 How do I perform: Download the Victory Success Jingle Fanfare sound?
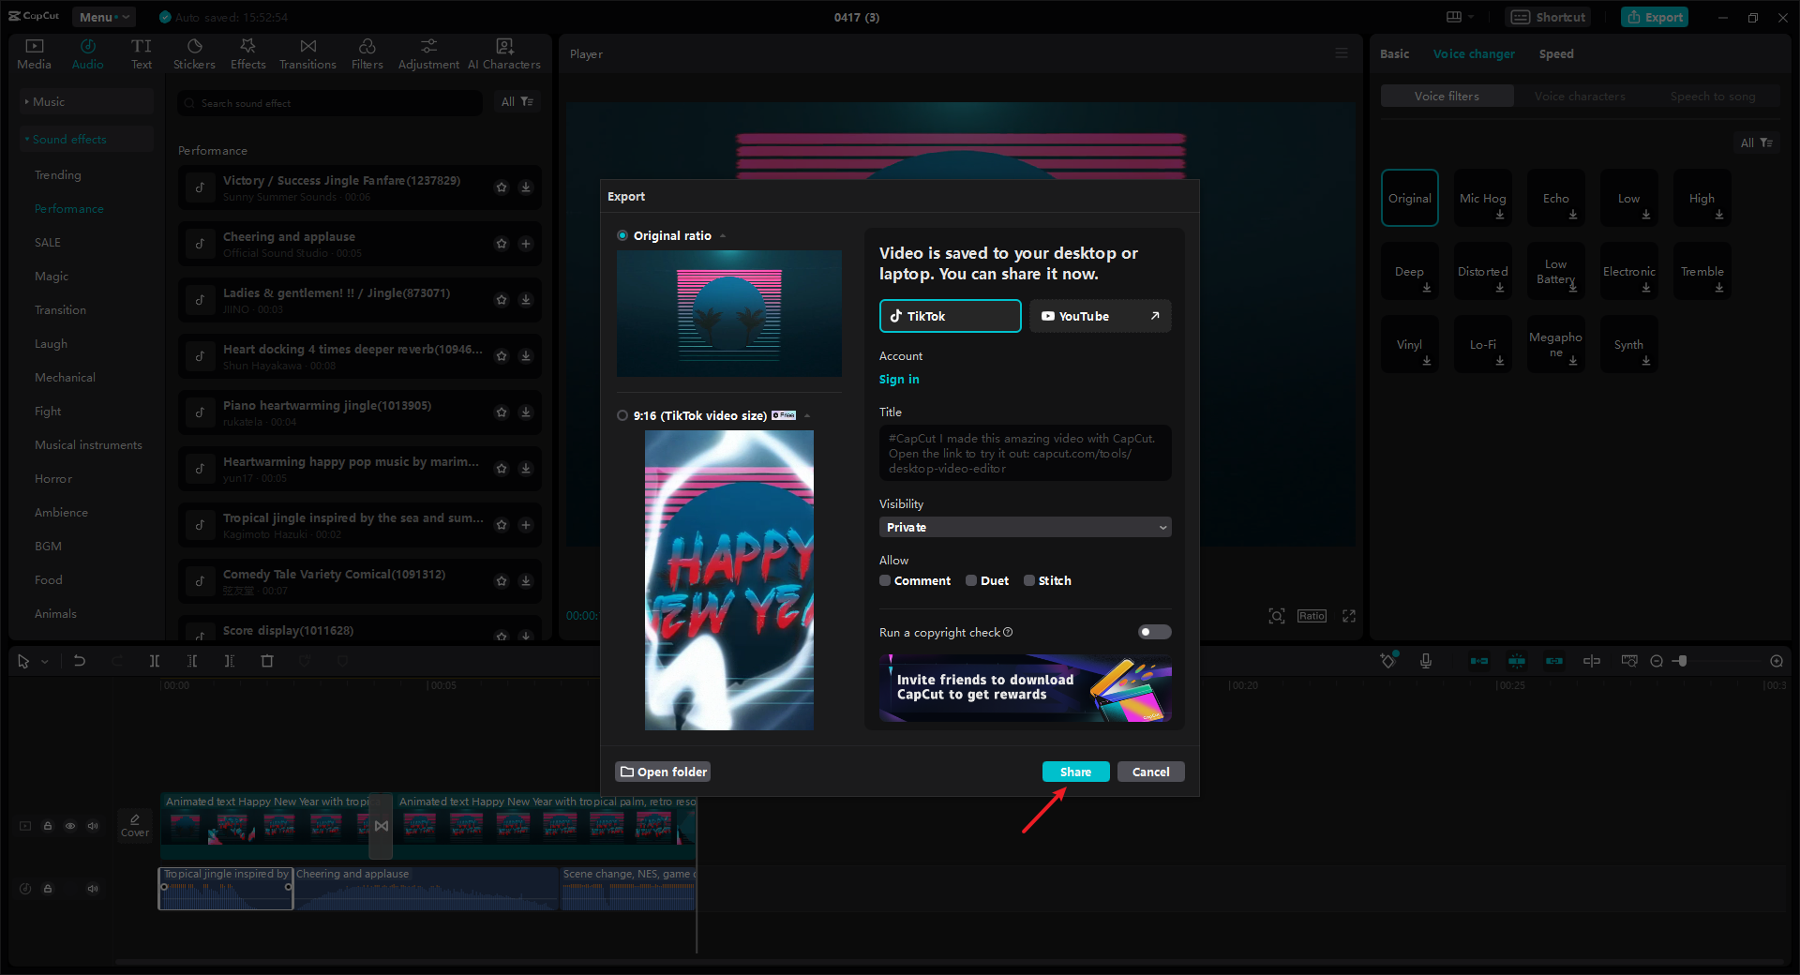click(526, 187)
